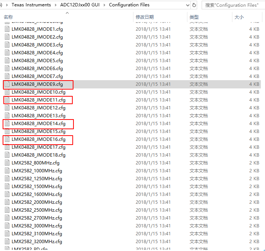Open the address bar history dropdown
This screenshot has height=251, width=265.
click(x=187, y=5)
